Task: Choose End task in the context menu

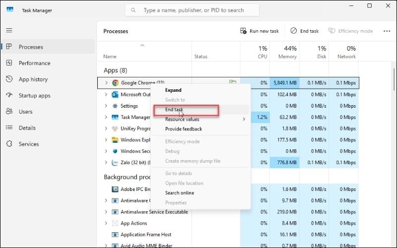Action: click(x=200, y=110)
